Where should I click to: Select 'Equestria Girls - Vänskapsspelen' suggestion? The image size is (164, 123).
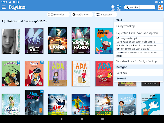click(x=138, y=33)
